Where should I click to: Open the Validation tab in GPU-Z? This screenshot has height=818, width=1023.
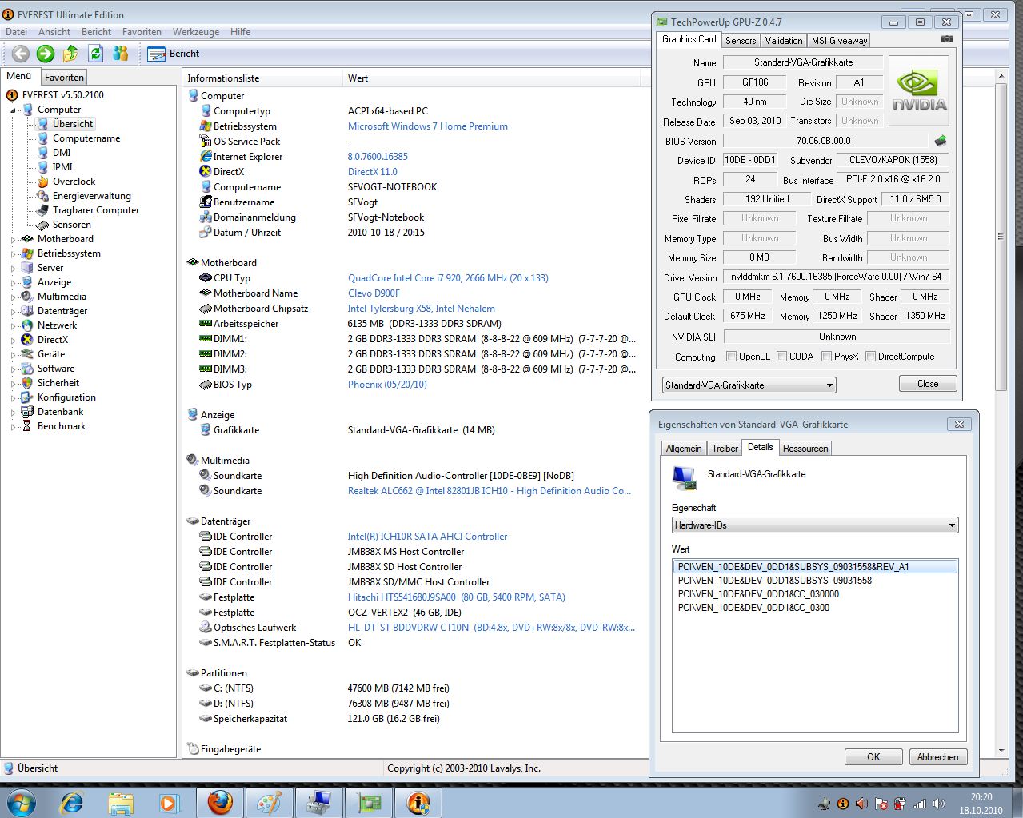pyautogui.click(x=784, y=41)
